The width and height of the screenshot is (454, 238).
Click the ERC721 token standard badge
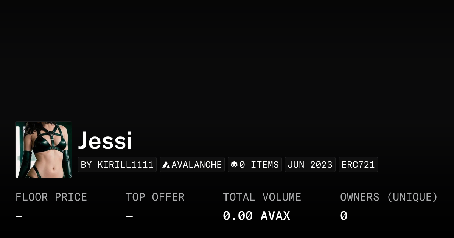[x=358, y=165]
